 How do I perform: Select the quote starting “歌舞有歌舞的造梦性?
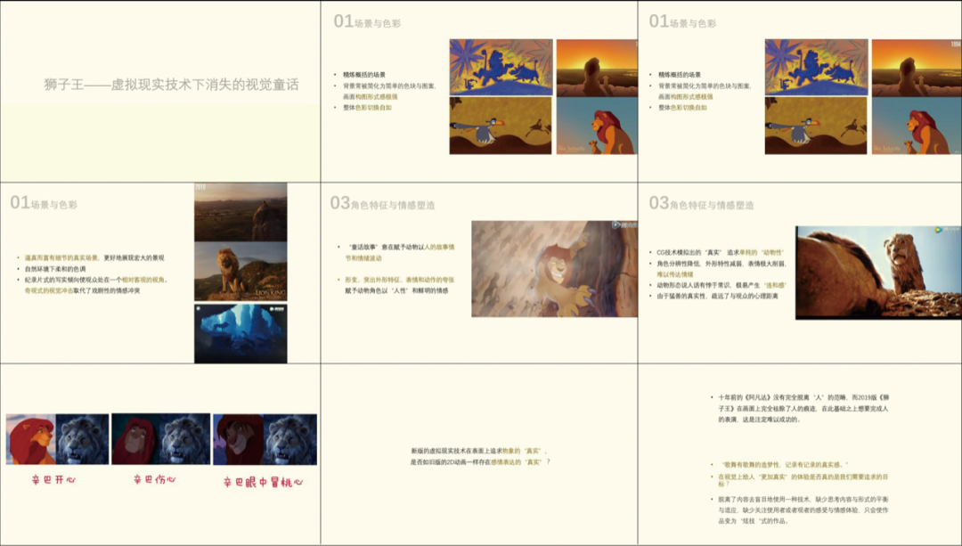(x=784, y=464)
